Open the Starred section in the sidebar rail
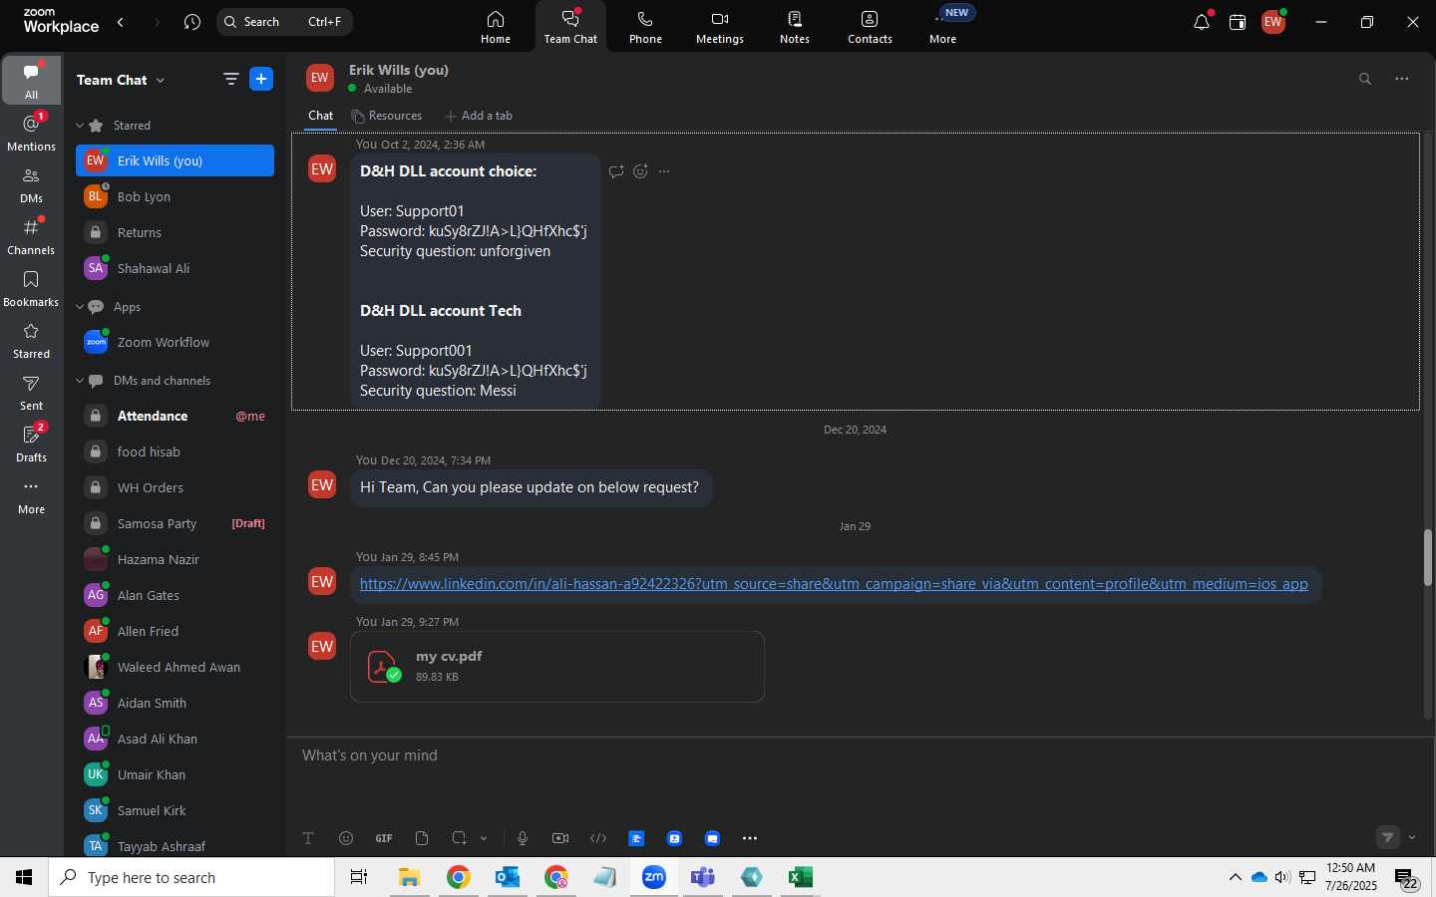 click(x=31, y=339)
